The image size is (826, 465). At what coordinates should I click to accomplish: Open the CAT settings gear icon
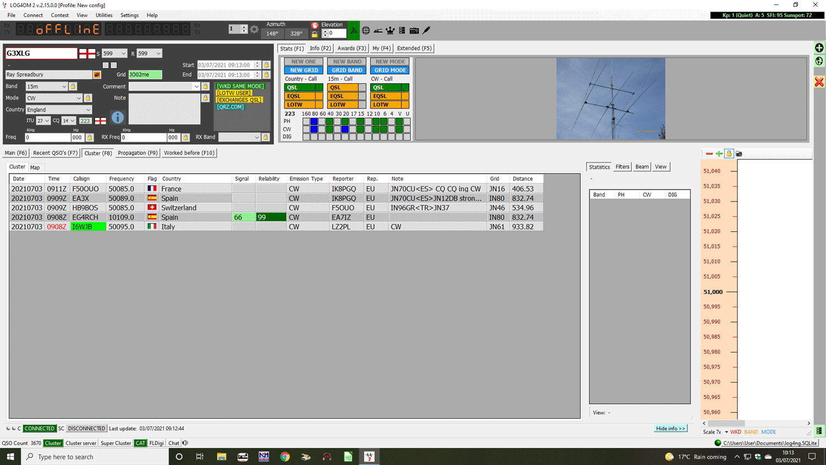tap(254, 30)
